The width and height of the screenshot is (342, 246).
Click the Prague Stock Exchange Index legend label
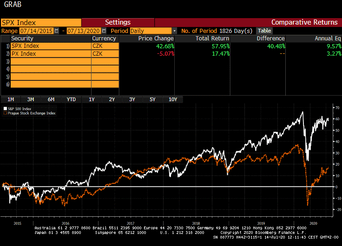click(32, 113)
